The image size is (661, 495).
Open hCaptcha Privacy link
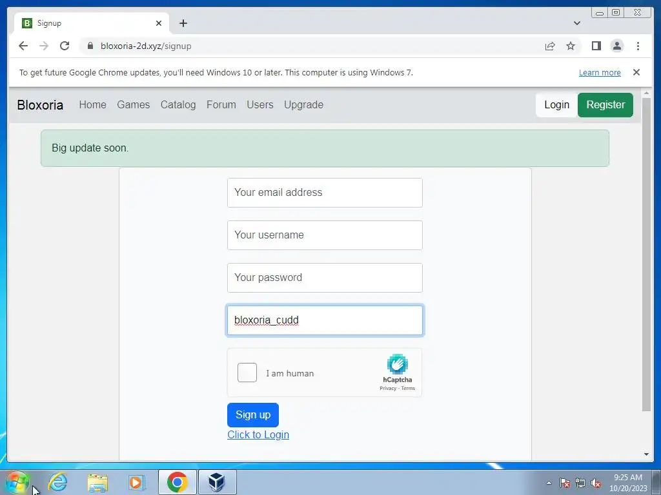pos(388,388)
